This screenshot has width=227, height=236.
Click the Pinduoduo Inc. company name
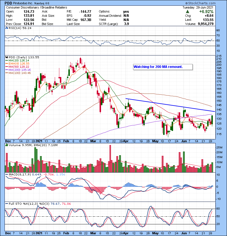(23, 3)
